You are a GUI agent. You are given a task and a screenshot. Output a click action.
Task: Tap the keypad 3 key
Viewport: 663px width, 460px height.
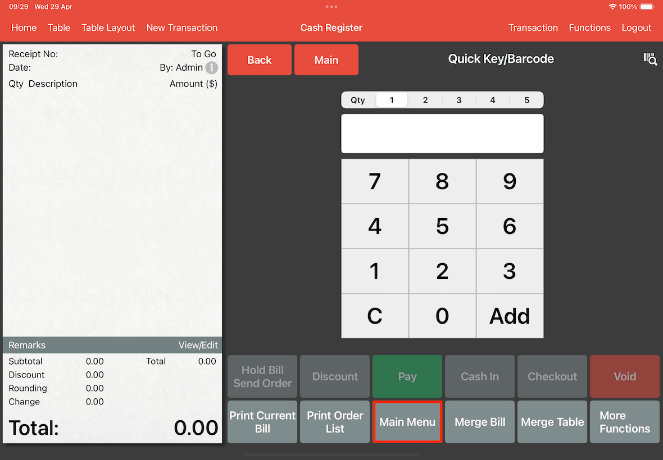(510, 271)
